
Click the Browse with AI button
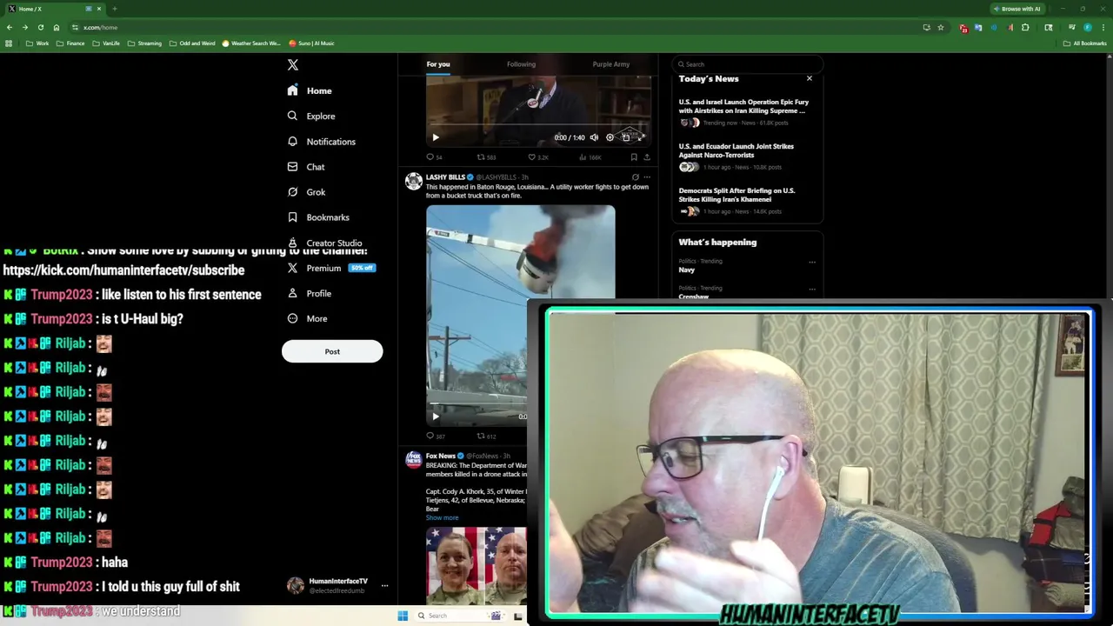pyautogui.click(x=1016, y=9)
